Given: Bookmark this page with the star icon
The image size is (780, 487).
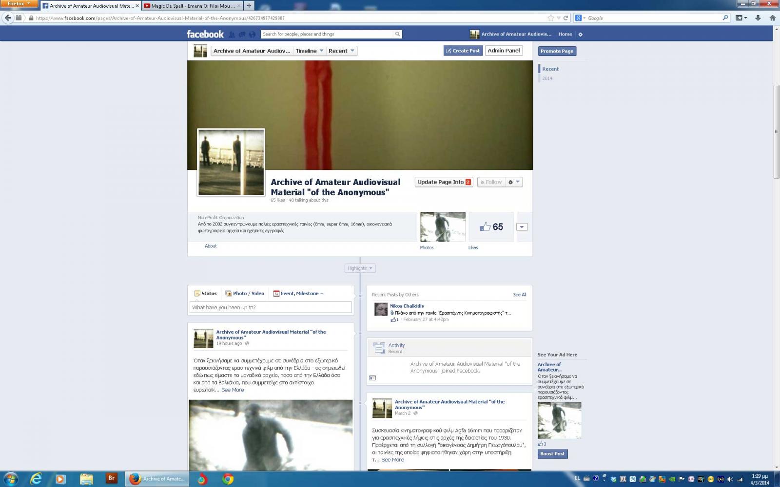Looking at the screenshot, I should 551,18.
